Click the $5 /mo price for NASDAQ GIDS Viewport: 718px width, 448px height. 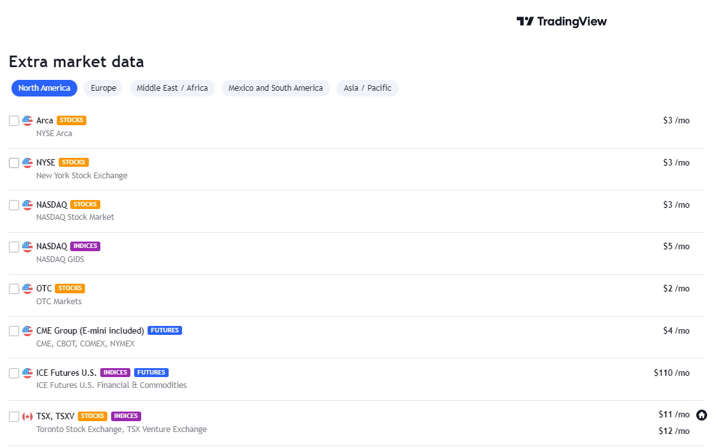pos(676,247)
